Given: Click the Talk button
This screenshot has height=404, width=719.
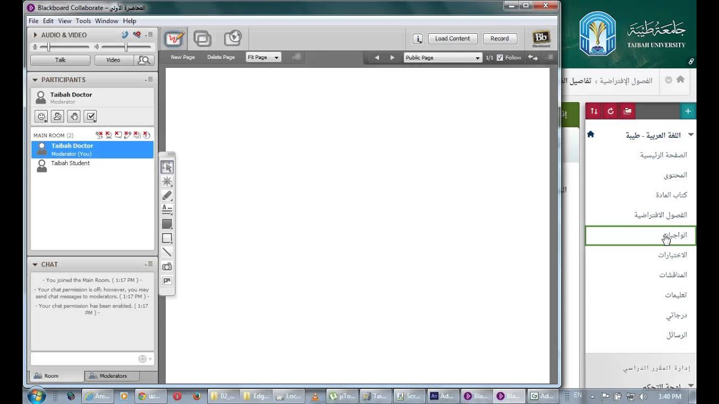Looking at the screenshot, I should click(x=60, y=60).
